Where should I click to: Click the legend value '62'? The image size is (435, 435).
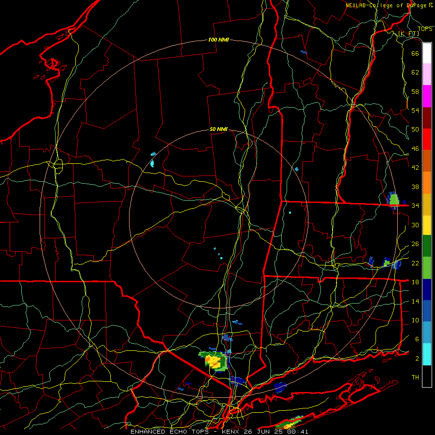(415, 72)
